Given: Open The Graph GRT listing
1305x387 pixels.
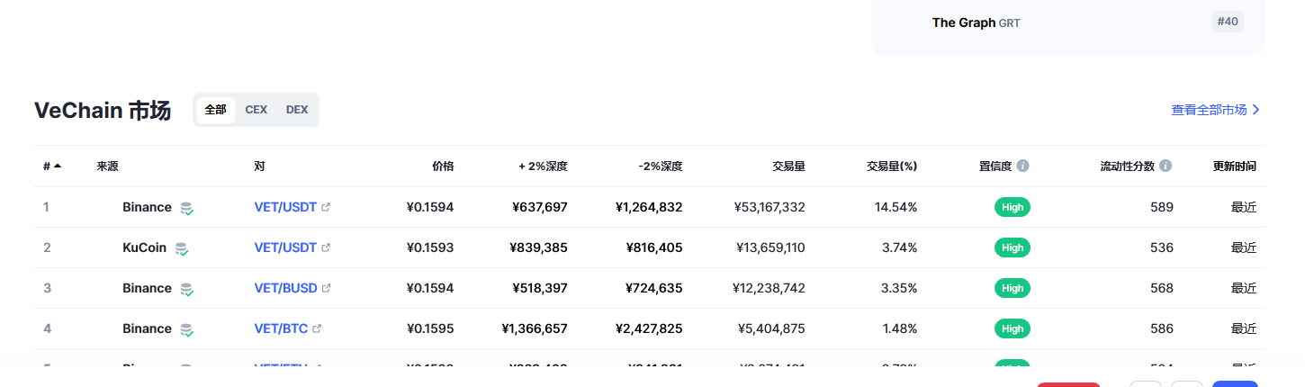Looking at the screenshot, I should coord(976,22).
